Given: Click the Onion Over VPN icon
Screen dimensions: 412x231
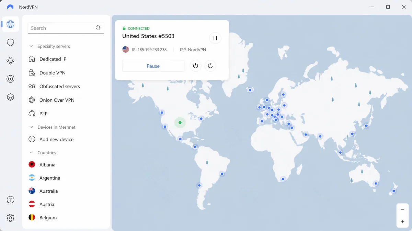Looking at the screenshot, I should click(32, 100).
